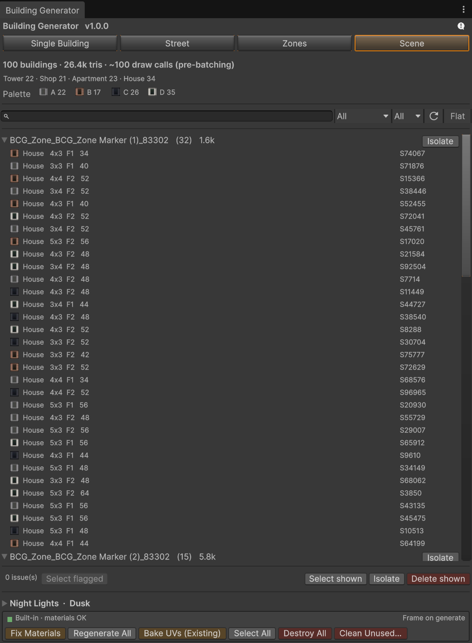Click the palette icon of row S71876
Viewport: 472px width, 643px height.
click(x=14, y=166)
